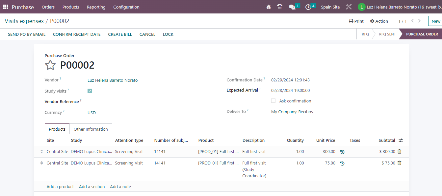Click drag handle of 75.00 row
This screenshot has width=442, height=196.
41,163
